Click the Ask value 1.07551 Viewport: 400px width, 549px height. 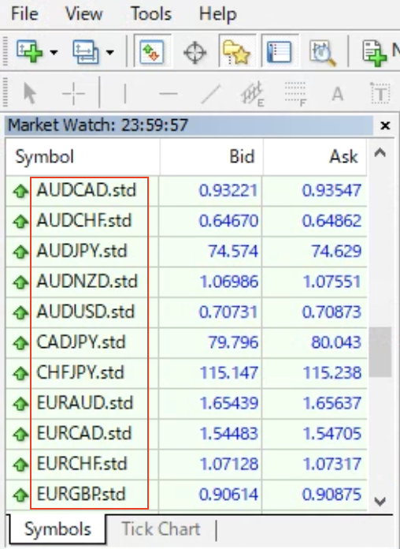point(331,282)
